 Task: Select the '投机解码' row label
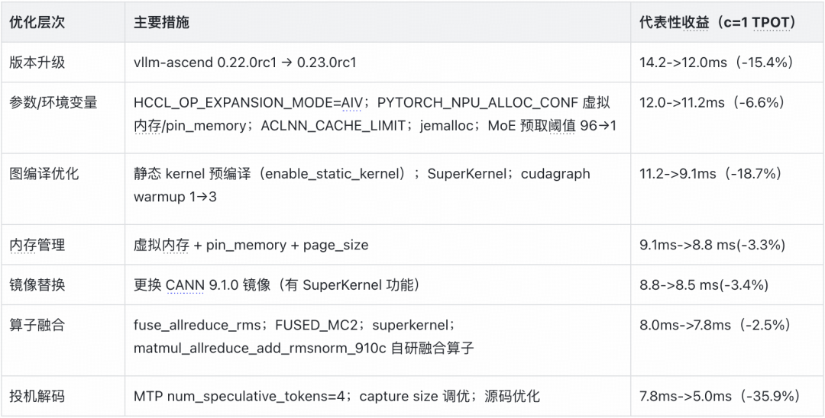[37, 396]
